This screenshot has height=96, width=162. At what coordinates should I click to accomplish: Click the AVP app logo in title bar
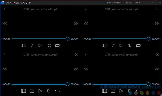[2, 2]
